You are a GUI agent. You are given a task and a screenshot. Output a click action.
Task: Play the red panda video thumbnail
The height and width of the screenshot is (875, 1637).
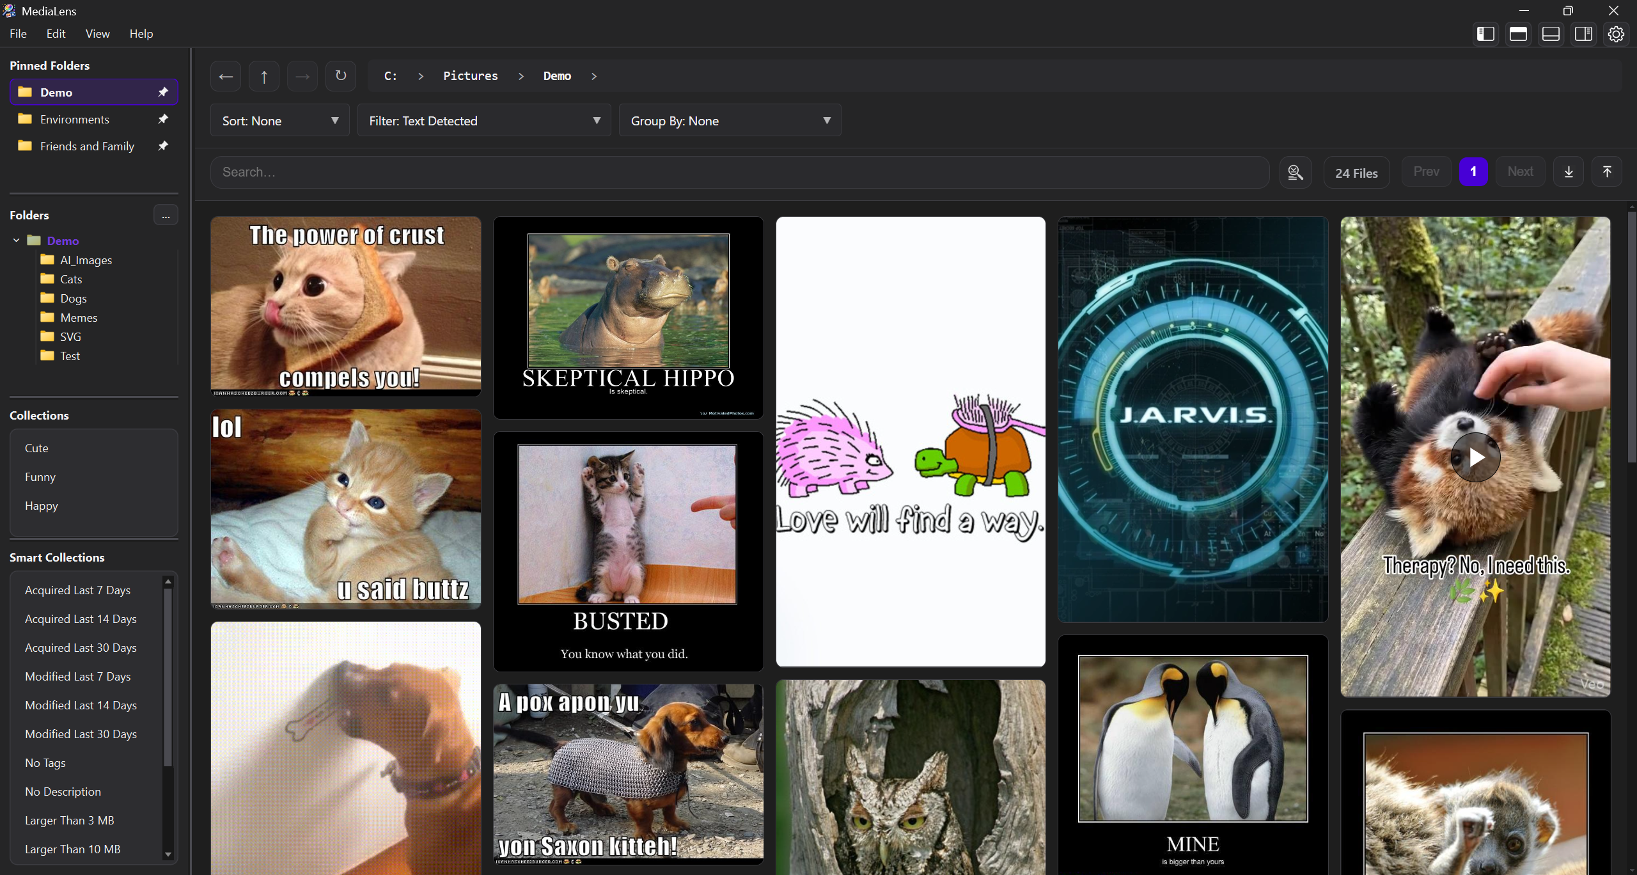[x=1475, y=457]
